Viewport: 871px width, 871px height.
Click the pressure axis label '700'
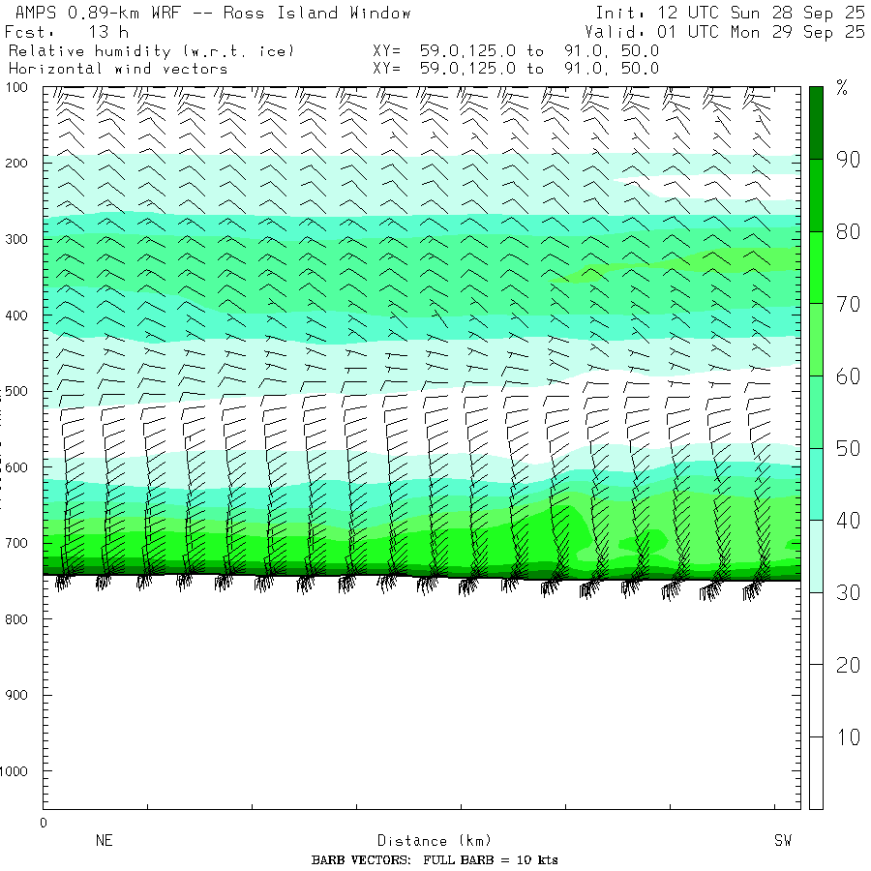tap(16, 543)
